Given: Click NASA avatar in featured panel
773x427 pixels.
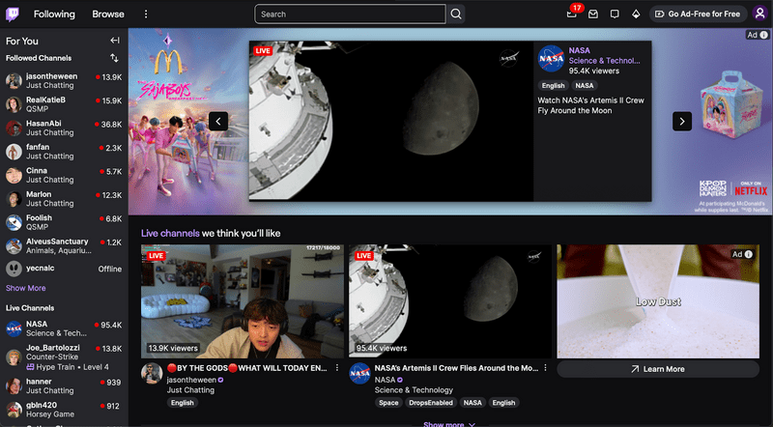Looking at the screenshot, I should (551, 59).
